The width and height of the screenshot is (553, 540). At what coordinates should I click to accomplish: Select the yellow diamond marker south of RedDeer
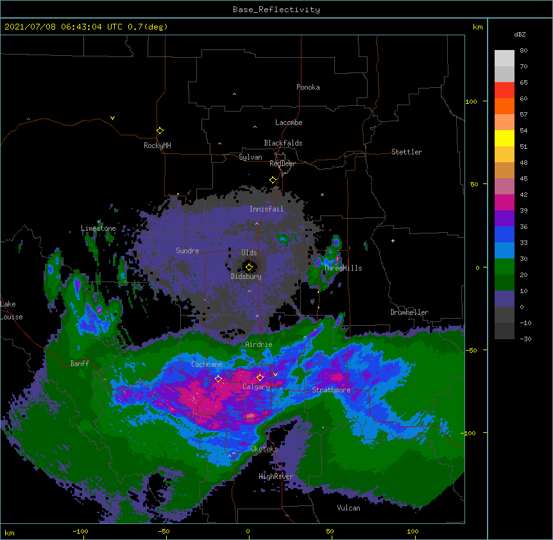pos(273,180)
